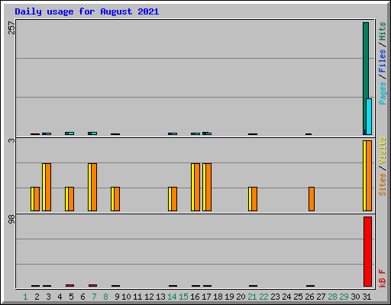Viewport: 391px width, 305px height.
Task: Click the yellow Sites bar on day 9
Action: pyautogui.click(x=112, y=199)
